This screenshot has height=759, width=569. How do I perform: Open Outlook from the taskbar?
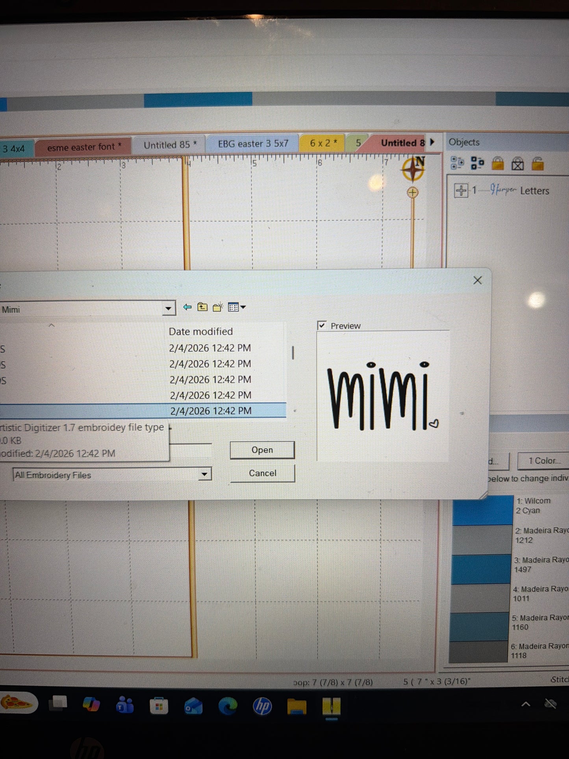193,706
